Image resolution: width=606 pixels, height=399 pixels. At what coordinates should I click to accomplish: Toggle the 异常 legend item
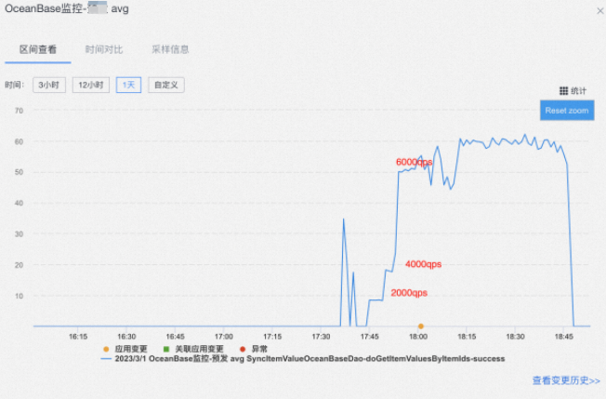click(x=254, y=349)
